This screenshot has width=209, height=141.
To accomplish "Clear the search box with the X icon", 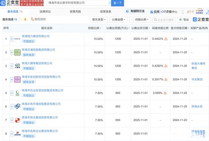I will pyautogui.click(x=110, y=3).
